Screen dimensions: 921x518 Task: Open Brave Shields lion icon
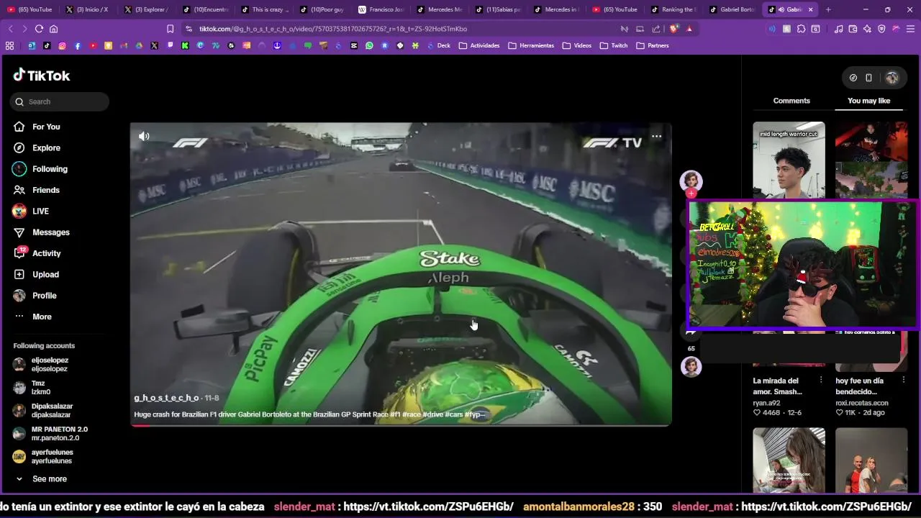coord(673,29)
